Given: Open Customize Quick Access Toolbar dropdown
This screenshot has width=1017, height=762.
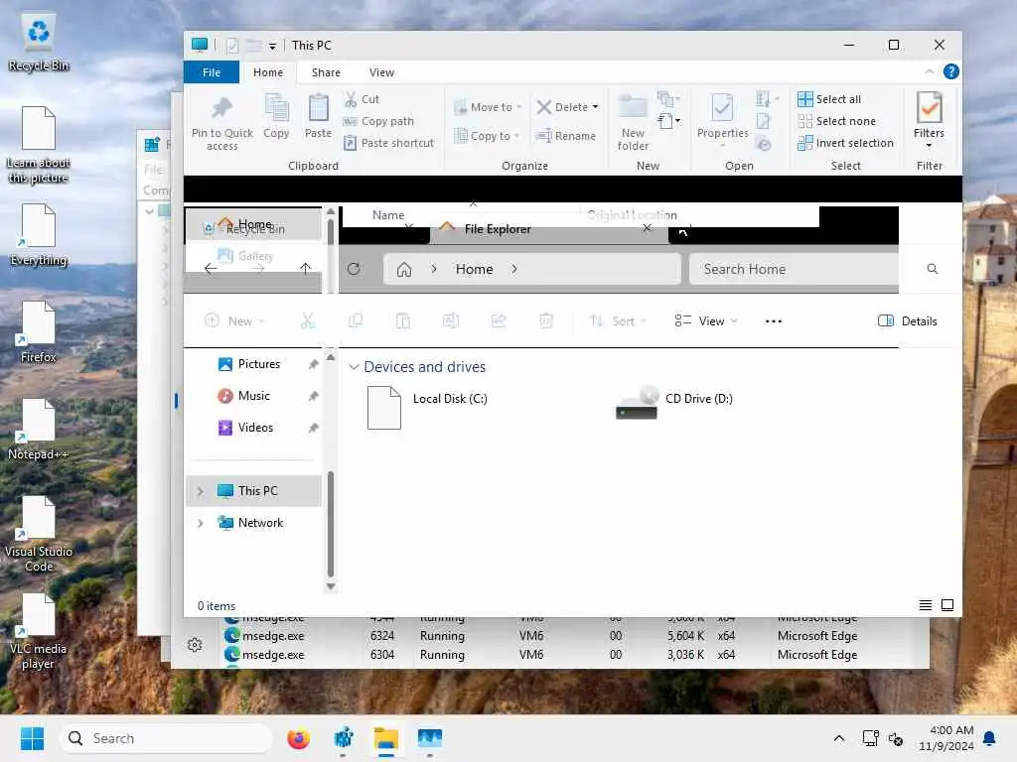Looking at the screenshot, I should click(x=272, y=46).
